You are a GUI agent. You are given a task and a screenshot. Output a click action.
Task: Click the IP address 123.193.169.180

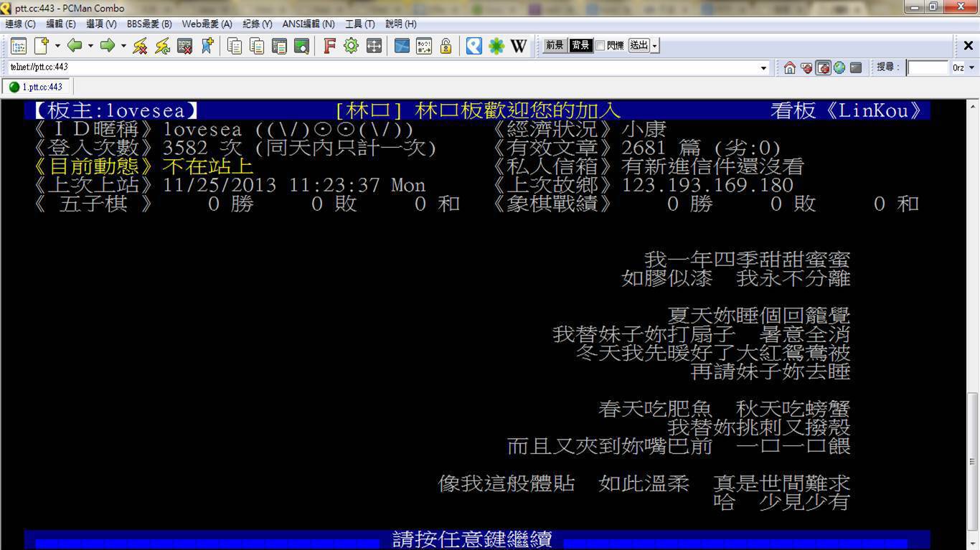(x=707, y=185)
